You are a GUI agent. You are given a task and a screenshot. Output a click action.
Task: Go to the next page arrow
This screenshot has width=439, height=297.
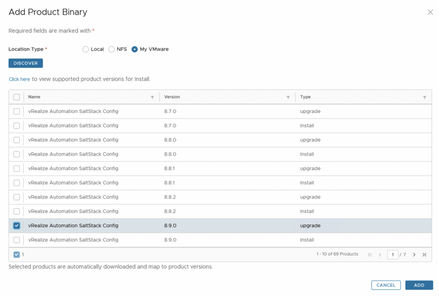coord(414,255)
